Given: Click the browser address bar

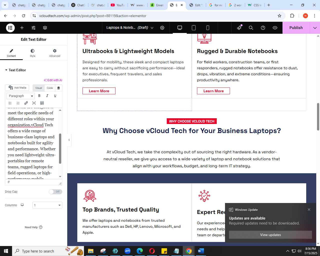Looking at the screenshot, I should (x=155, y=16).
